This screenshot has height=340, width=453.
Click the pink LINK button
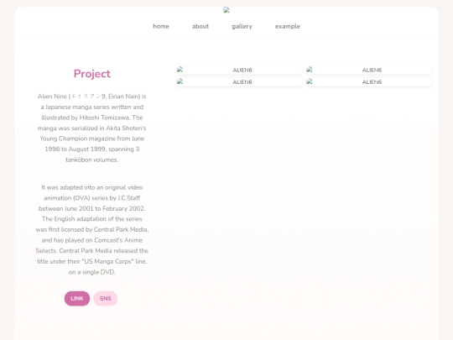coord(77,298)
